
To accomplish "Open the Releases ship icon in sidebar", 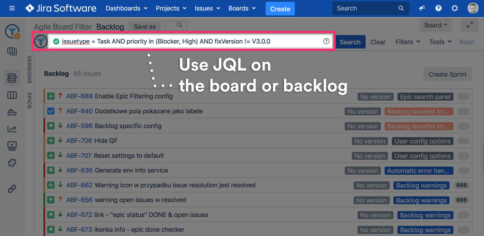I will [12, 112].
